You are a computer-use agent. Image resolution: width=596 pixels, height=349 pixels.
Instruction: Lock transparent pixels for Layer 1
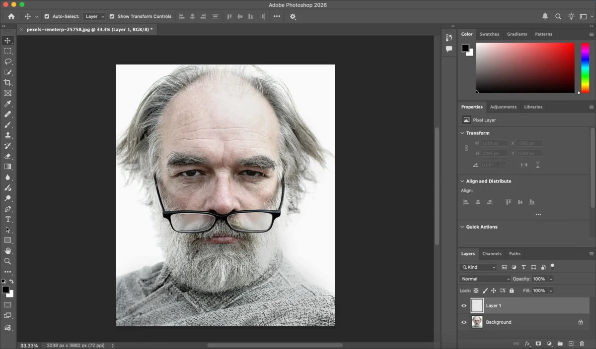click(476, 291)
